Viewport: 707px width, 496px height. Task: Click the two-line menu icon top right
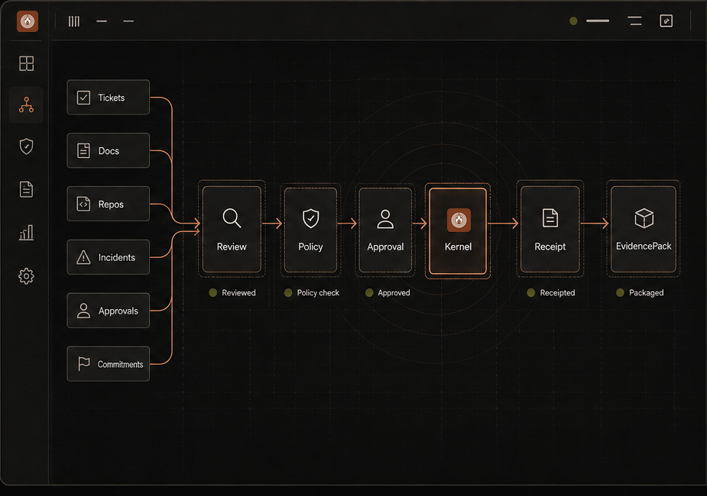[x=635, y=21]
